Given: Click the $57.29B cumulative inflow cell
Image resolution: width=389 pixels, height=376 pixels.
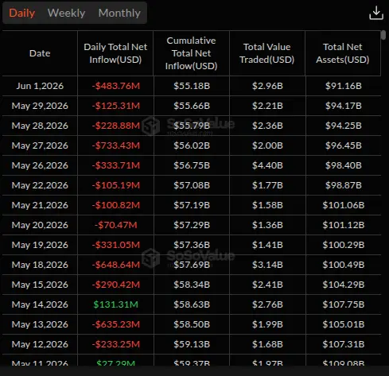Looking at the screenshot, I should pyautogui.click(x=192, y=225).
